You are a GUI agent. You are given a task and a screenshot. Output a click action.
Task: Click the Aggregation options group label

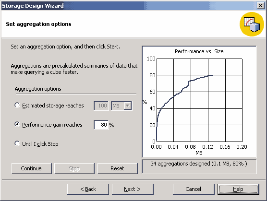coord(38,89)
